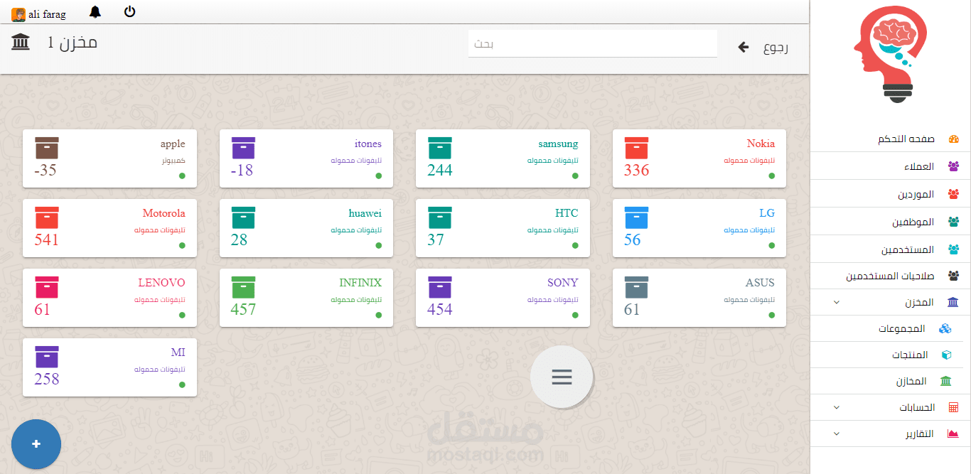Image resolution: width=971 pixels, height=474 pixels.
Task: Click the INFINIX card title
Action: pyautogui.click(x=360, y=283)
